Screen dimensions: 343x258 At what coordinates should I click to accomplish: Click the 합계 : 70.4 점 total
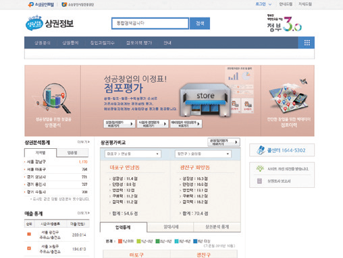pyautogui.click(x=195, y=214)
